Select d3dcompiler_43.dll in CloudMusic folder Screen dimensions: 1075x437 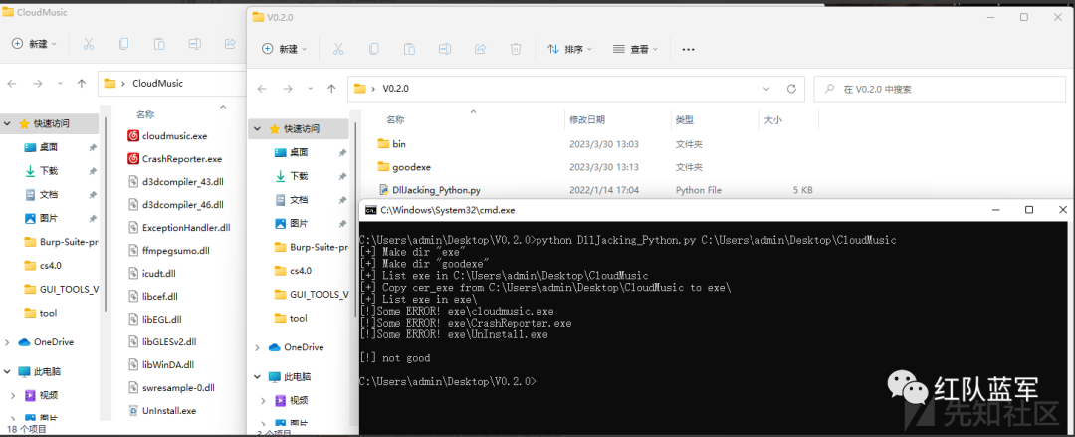pyautogui.click(x=175, y=182)
